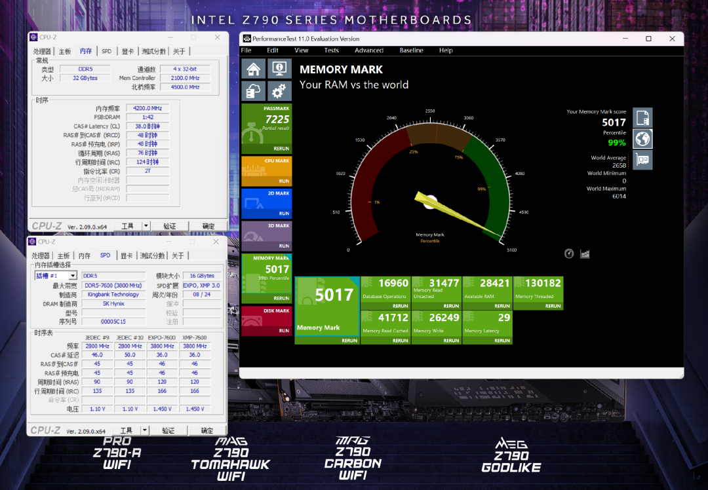
Task: Click 验证 button in upper CPU-Z window
Action: (x=170, y=226)
